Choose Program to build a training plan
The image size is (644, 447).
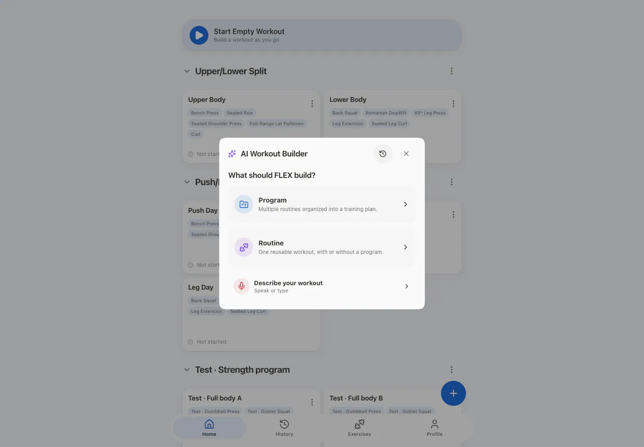[322, 204]
